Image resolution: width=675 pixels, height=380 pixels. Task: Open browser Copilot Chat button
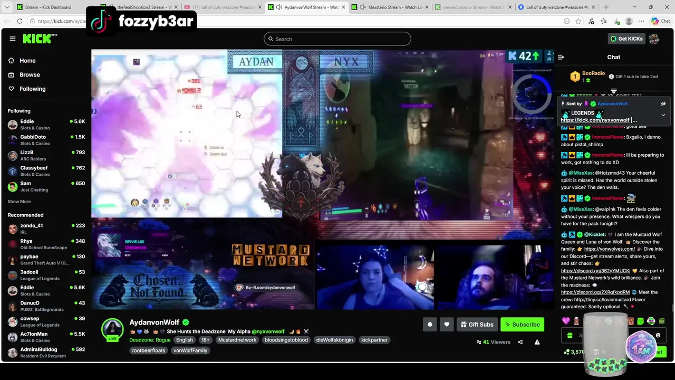coord(660,21)
